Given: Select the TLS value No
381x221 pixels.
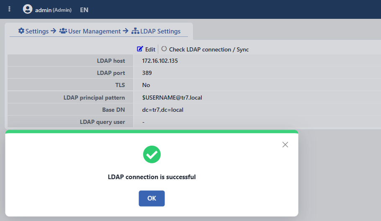Looking at the screenshot, I should [146, 85].
